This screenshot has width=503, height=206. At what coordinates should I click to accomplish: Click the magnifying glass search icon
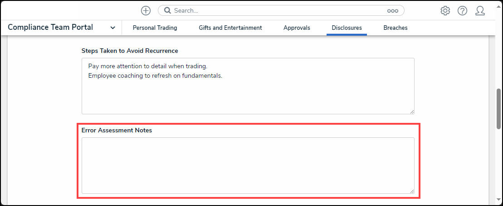(167, 10)
